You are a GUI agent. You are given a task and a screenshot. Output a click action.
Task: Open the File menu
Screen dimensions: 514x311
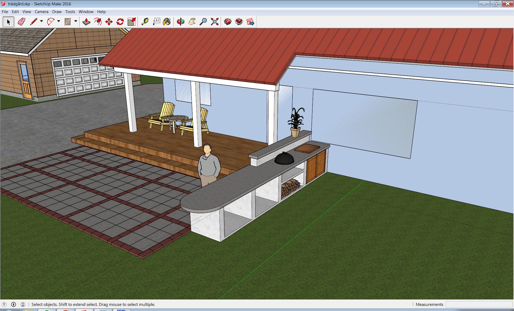pyautogui.click(x=5, y=12)
